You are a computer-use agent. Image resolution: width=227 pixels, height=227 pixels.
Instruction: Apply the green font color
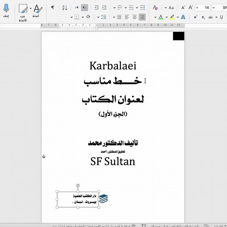(x=161, y=17)
